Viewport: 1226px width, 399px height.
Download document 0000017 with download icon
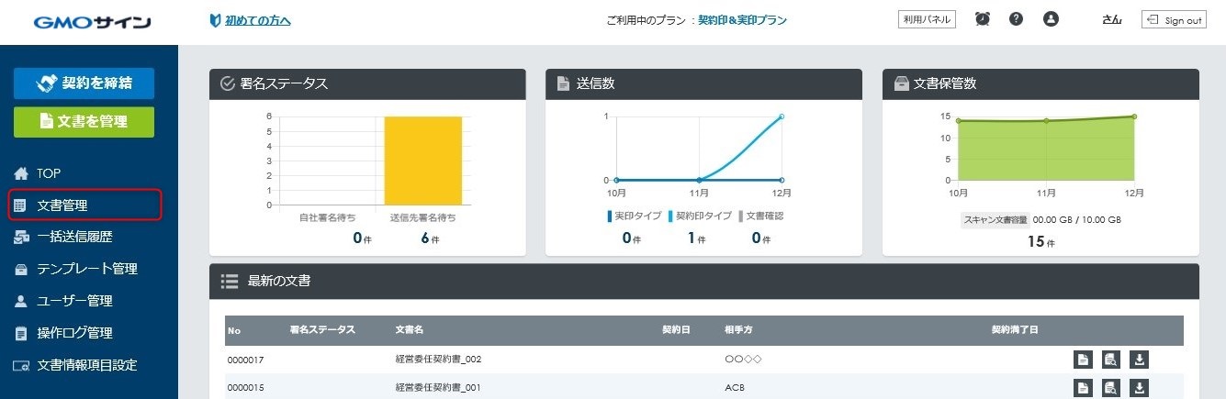click(x=1139, y=360)
